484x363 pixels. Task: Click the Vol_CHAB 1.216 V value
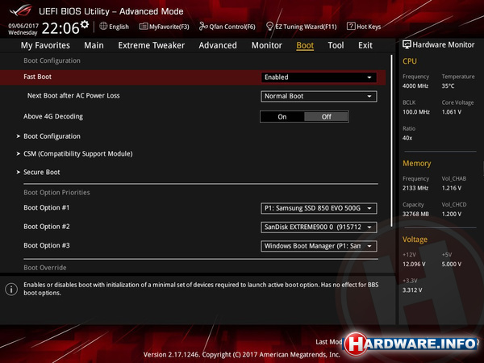click(452, 188)
